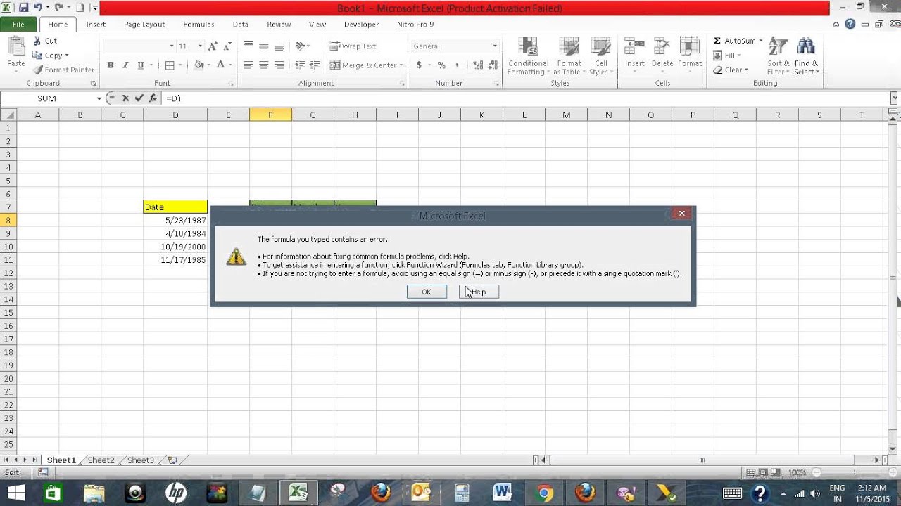Open Word from the taskbar
Screen dimensions: 901x506
(x=503, y=493)
